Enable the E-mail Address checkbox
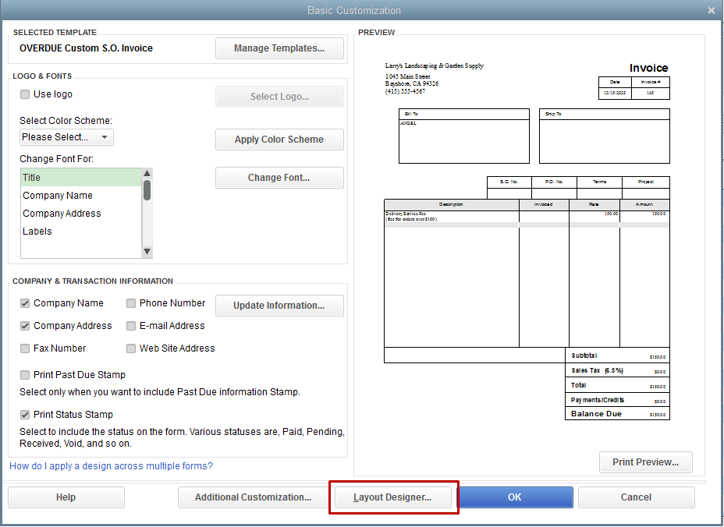 tap(131, 326)
